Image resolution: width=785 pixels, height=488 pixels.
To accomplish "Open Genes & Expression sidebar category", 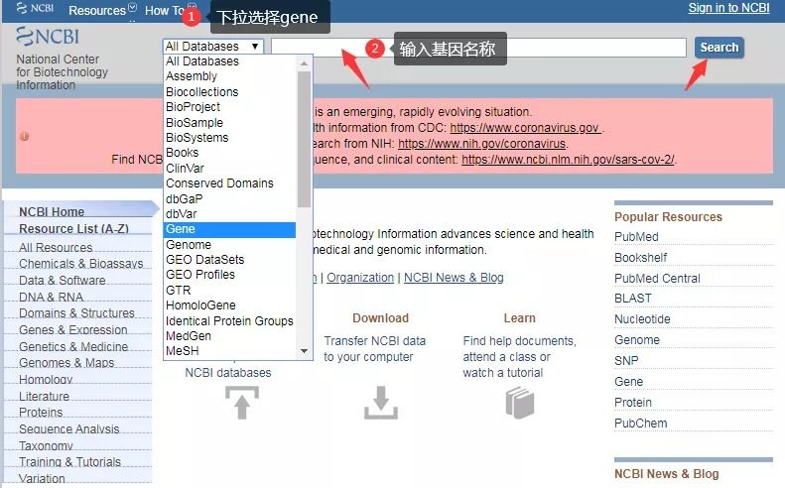I will pyautogui.click(x=73, y=330).
